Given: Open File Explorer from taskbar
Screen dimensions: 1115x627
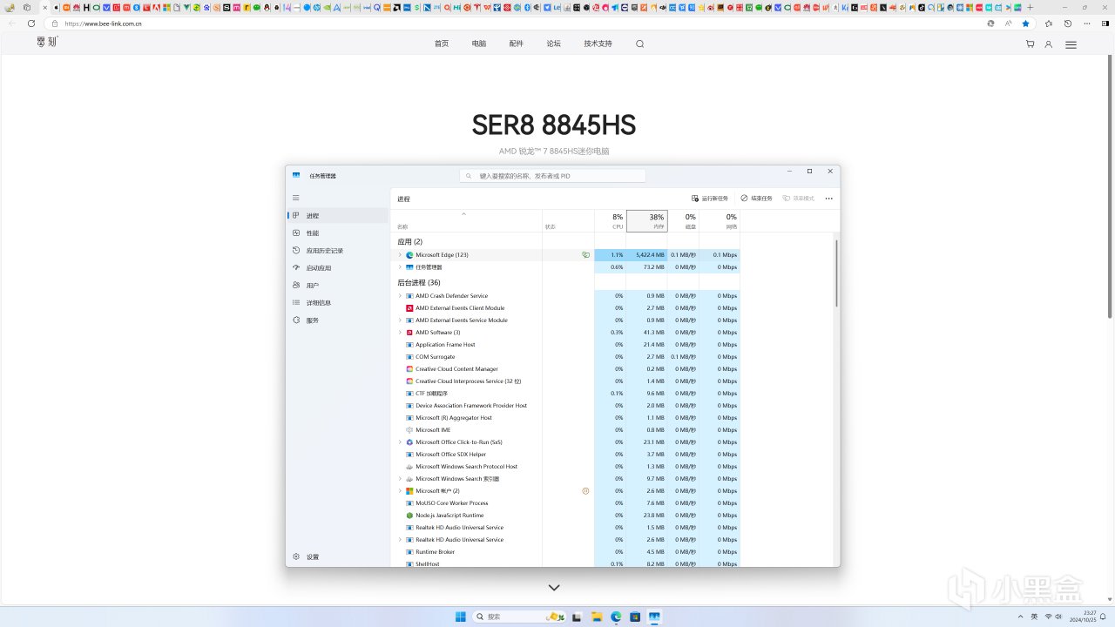Looking at the screenshot, I should [x=598, y=617].
